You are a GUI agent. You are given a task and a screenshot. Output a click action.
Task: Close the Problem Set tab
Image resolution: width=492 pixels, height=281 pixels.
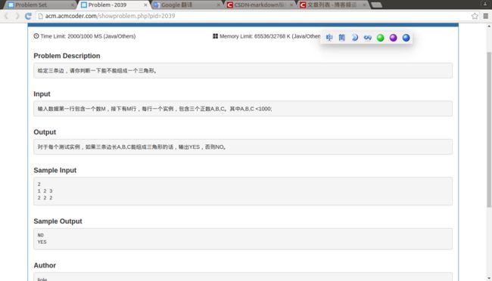coord(73,5)
